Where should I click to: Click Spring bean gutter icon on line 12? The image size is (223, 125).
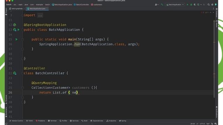point(15,25)
